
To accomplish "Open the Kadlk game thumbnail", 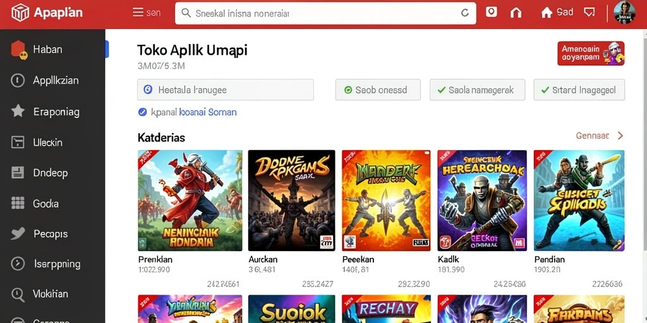I will (x=481, y=201).
